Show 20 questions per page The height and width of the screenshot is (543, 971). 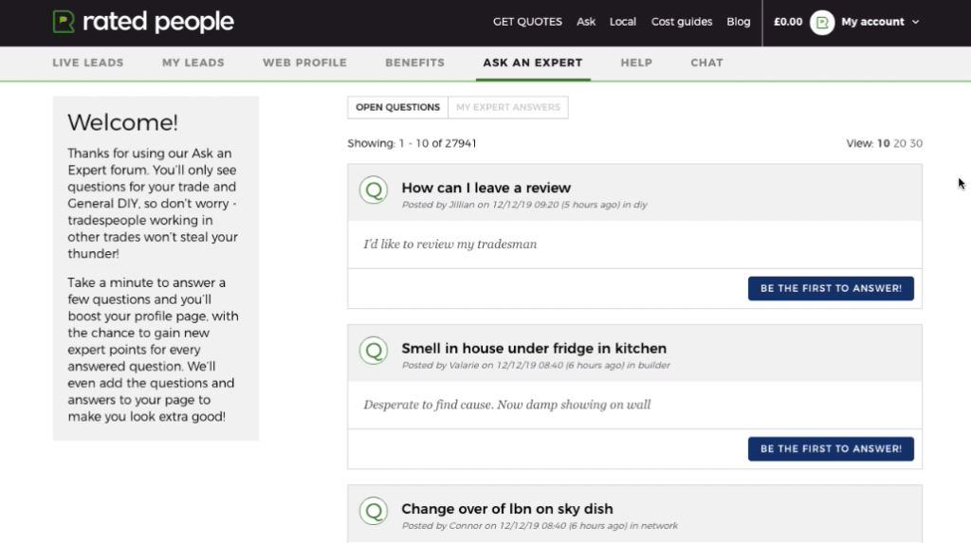pyautogui.click(x=900, y=143)
